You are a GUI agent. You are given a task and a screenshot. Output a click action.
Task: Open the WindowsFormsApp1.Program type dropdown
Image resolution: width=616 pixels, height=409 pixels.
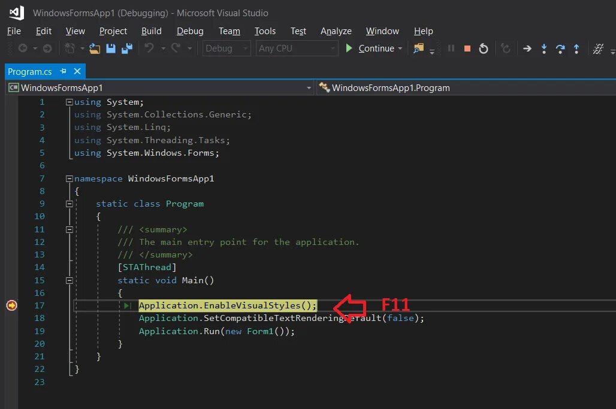point(466,87)
